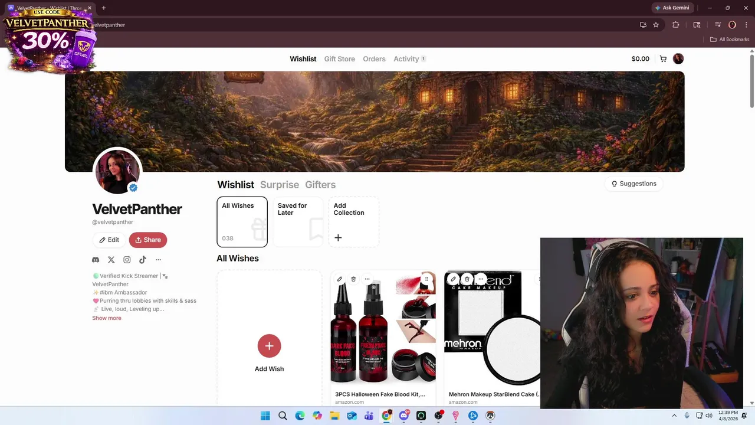Open Orders navigation item
Image resolution: width=755 pixels, height=425 pixels.
click(374, 59)
